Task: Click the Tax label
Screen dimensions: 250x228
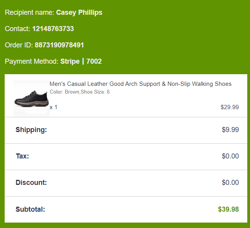Action: point(22,156)
